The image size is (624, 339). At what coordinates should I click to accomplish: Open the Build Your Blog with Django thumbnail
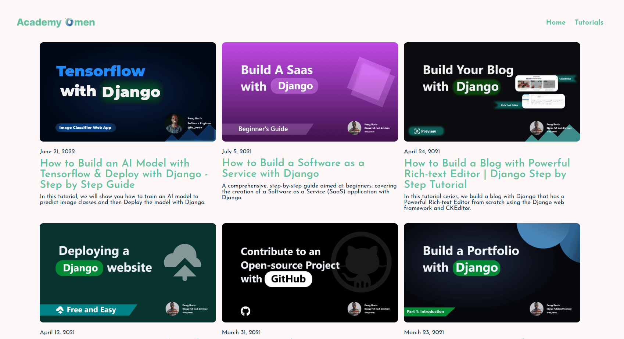(x=492, y=92)
